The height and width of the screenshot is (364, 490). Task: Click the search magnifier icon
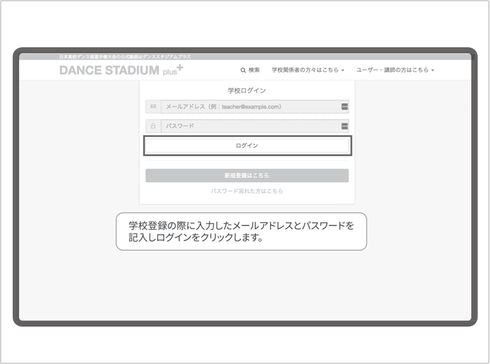click(243, 70)
